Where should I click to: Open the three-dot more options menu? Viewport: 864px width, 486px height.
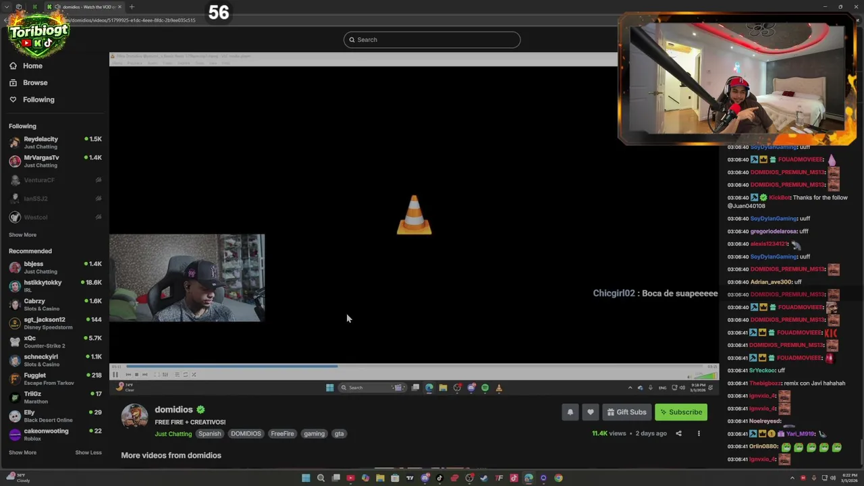tap(699, 434)
